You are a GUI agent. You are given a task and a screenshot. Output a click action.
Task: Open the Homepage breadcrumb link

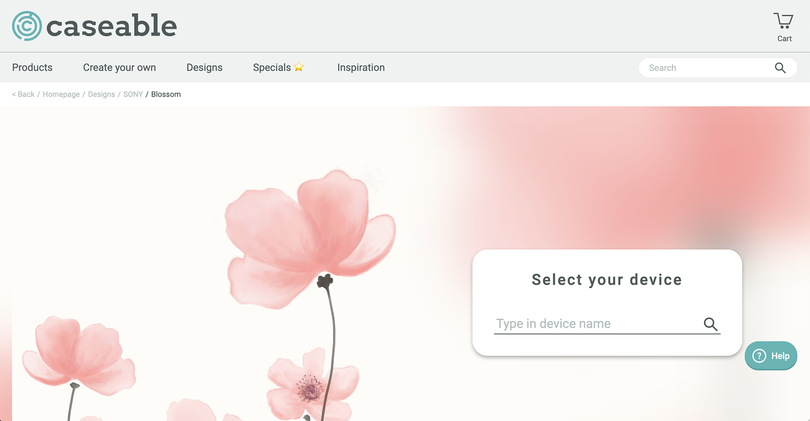[x=61, y=94]
